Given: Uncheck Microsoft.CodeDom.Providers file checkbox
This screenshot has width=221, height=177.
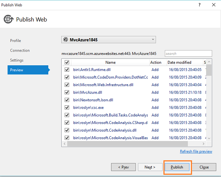Looking at the screenshot, I should pyautogui.click(x=67, y=77).
